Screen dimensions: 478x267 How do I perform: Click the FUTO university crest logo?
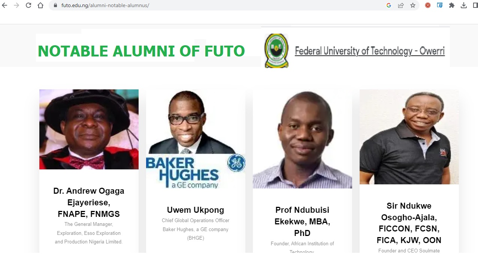point(276,51)
